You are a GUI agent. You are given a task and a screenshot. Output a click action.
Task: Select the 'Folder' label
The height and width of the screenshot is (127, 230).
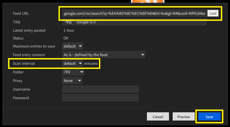tap(18, 72)
